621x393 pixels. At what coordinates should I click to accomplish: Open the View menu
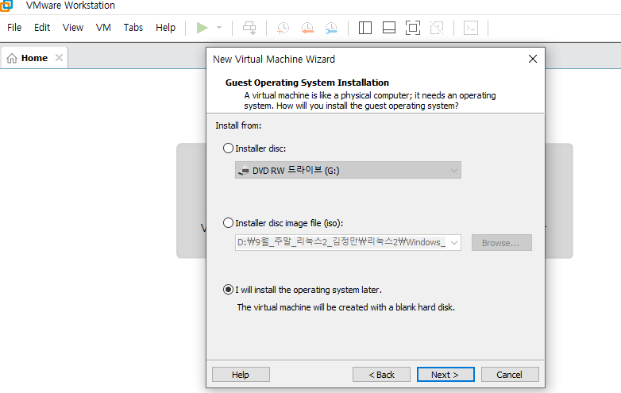tap(73, 27)
